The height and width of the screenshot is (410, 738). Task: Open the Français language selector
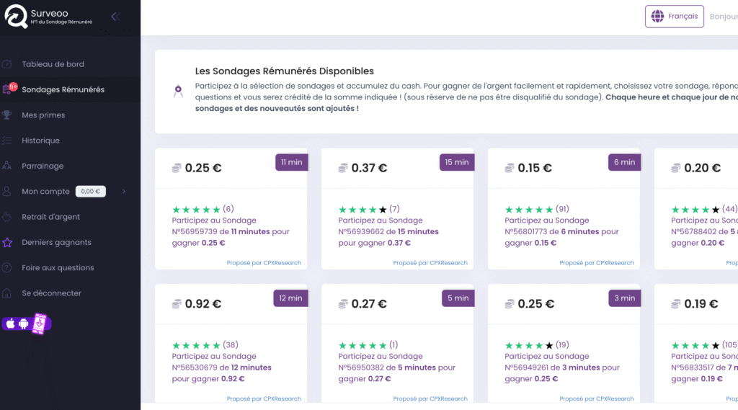(x=674, y=17)
